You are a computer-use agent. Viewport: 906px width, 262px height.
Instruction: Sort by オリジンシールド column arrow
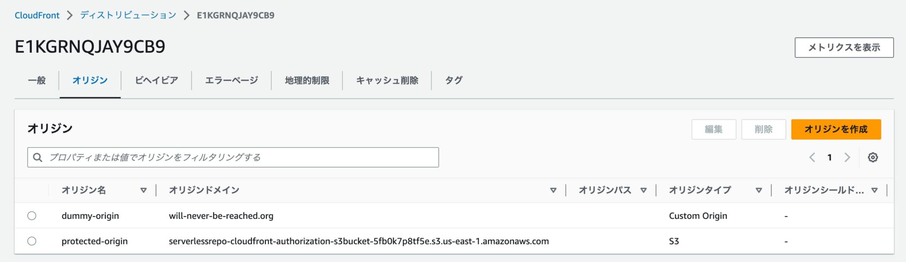(x=874, y=190)
